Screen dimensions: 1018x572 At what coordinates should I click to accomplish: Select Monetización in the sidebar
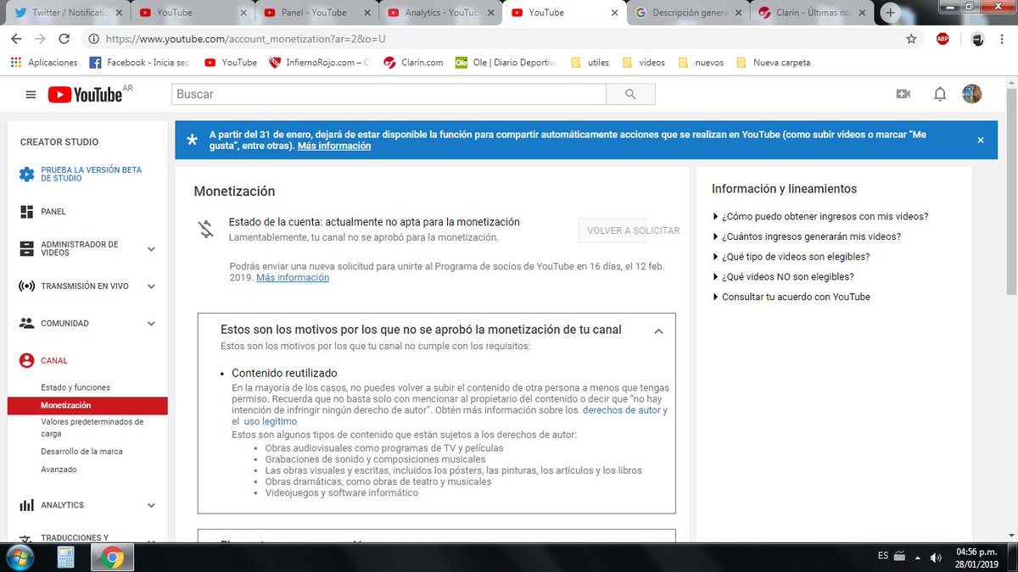87,405
